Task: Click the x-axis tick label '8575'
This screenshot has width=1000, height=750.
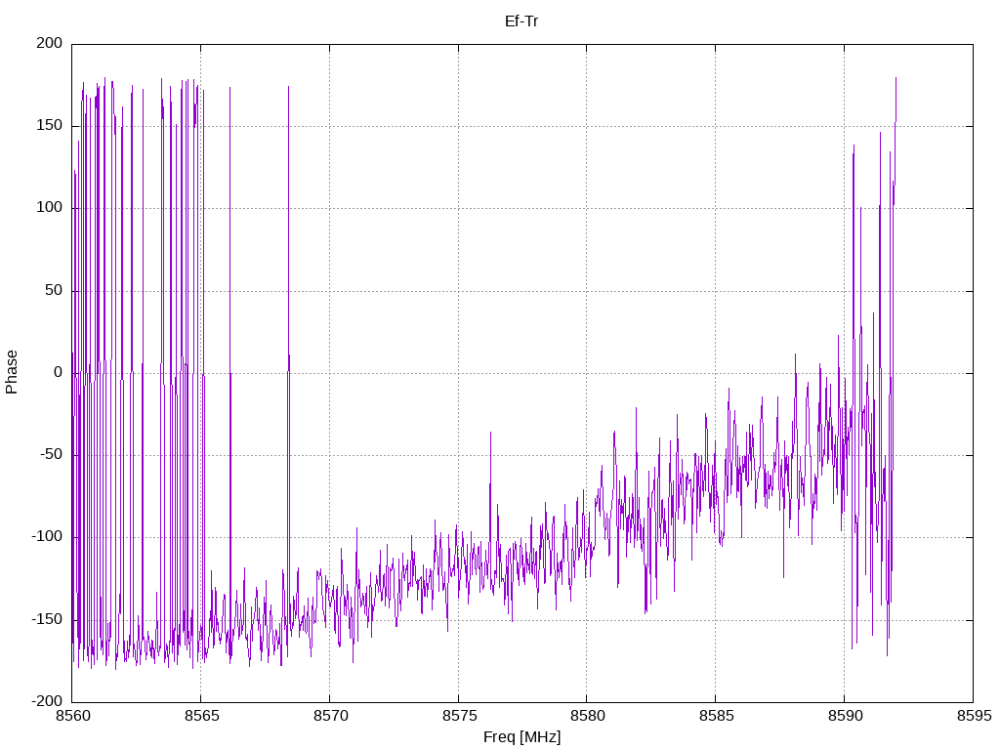Action: tap(459, 716)
